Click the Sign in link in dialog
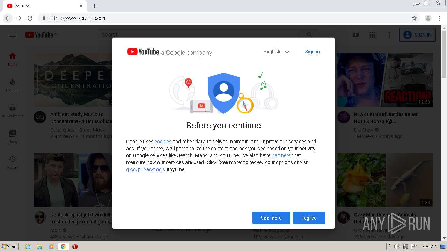 (312, 52)
